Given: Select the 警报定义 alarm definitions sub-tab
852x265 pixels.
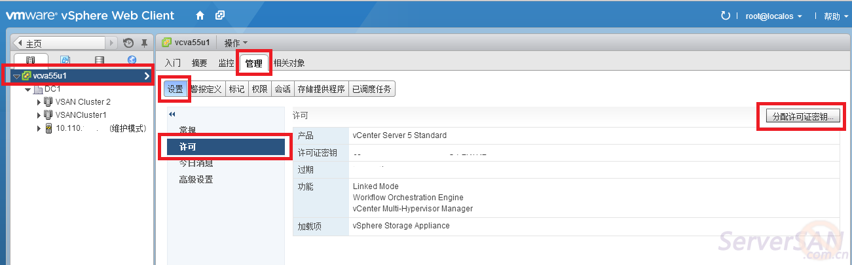Looking at the screenshot, I should click(x=206, y=89).
